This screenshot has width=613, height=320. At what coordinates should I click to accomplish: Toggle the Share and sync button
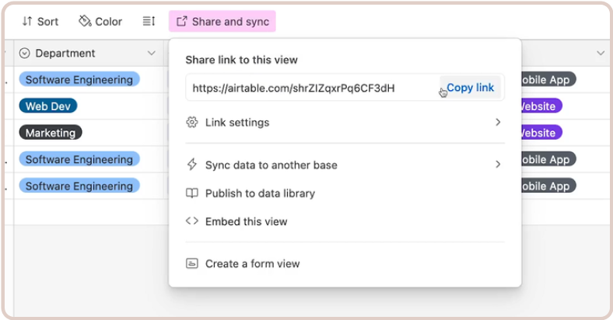tap(222, 22)
